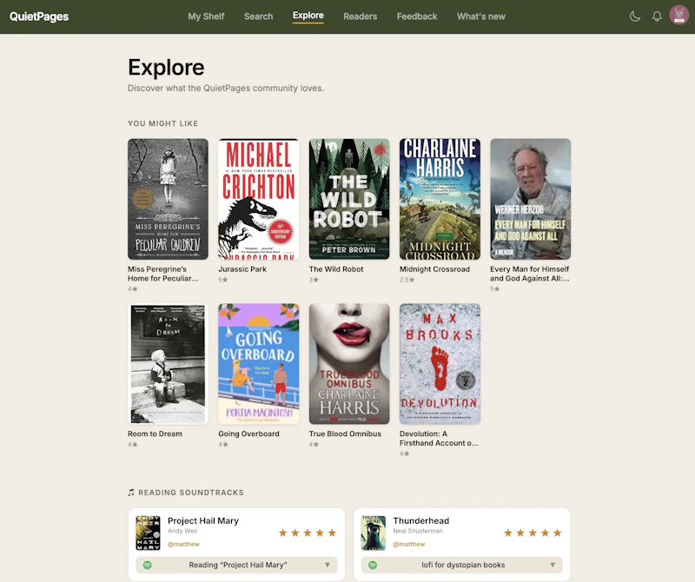Click the music note Reading Soundtracks heading
The height and width of the screenshot is (582, 695).
(x=186, y=493)
